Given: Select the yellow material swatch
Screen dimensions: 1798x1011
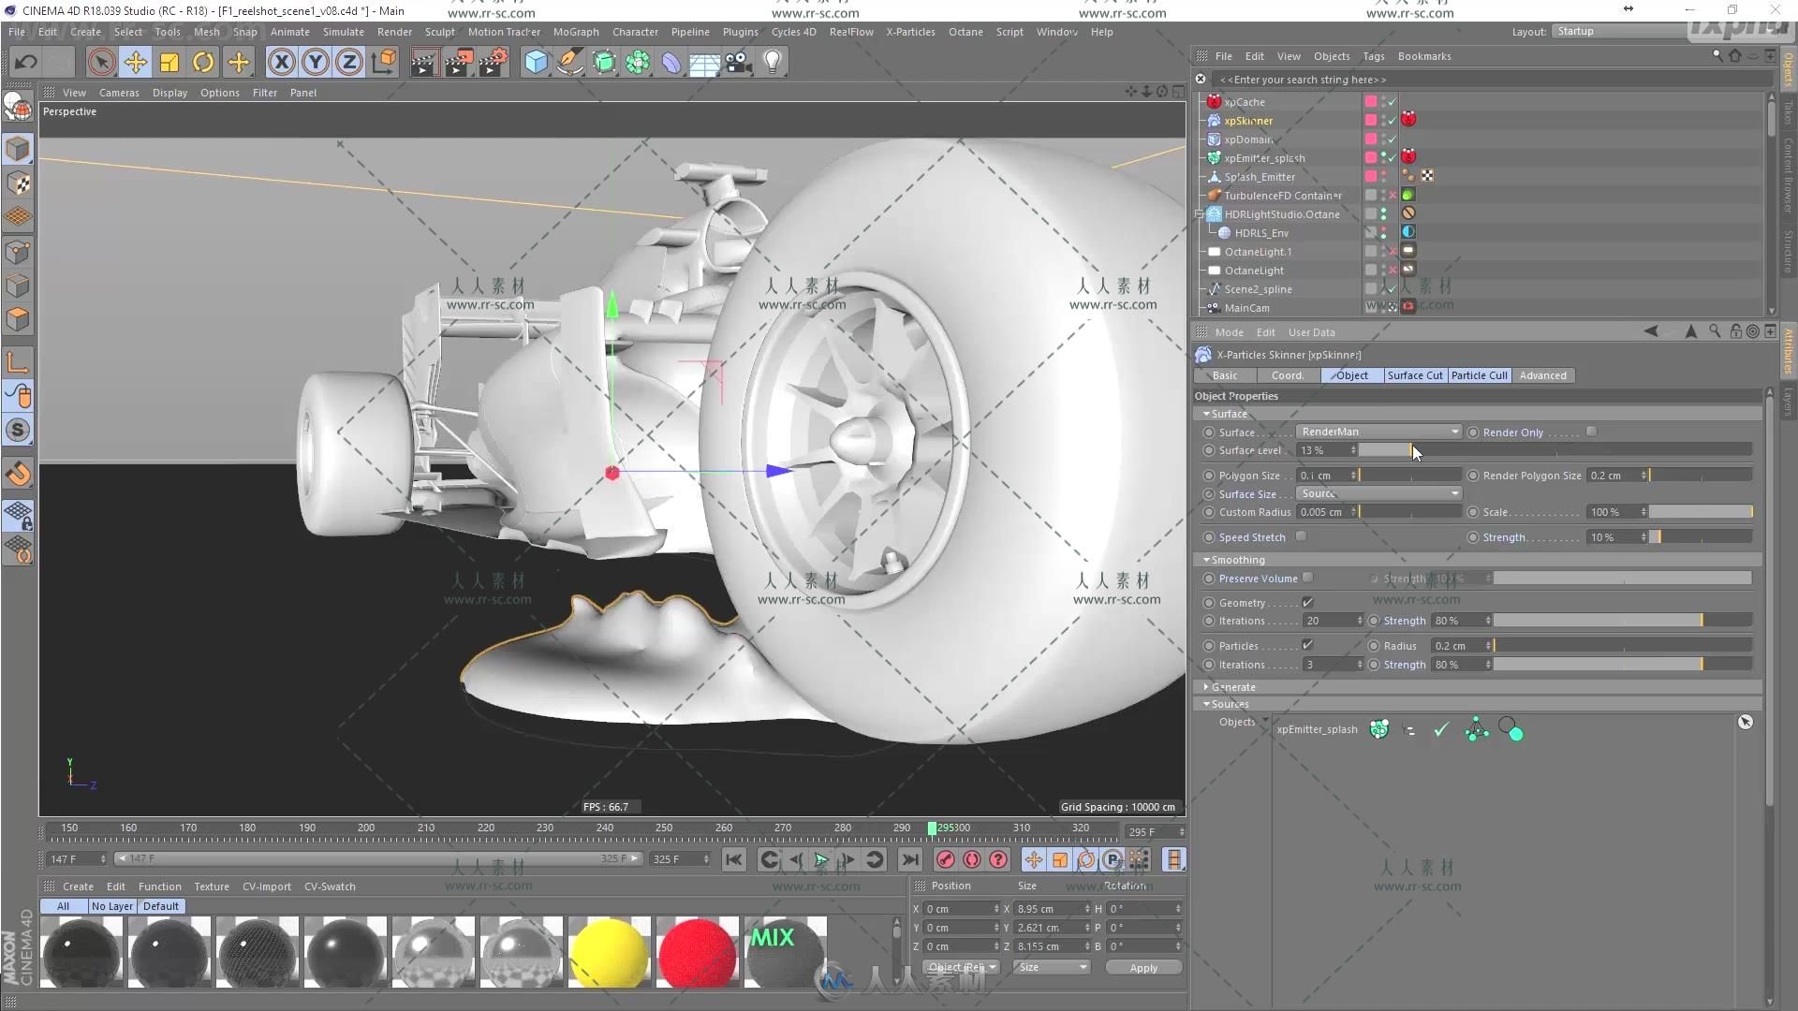Looking at the screenshot, I should 609,953.
